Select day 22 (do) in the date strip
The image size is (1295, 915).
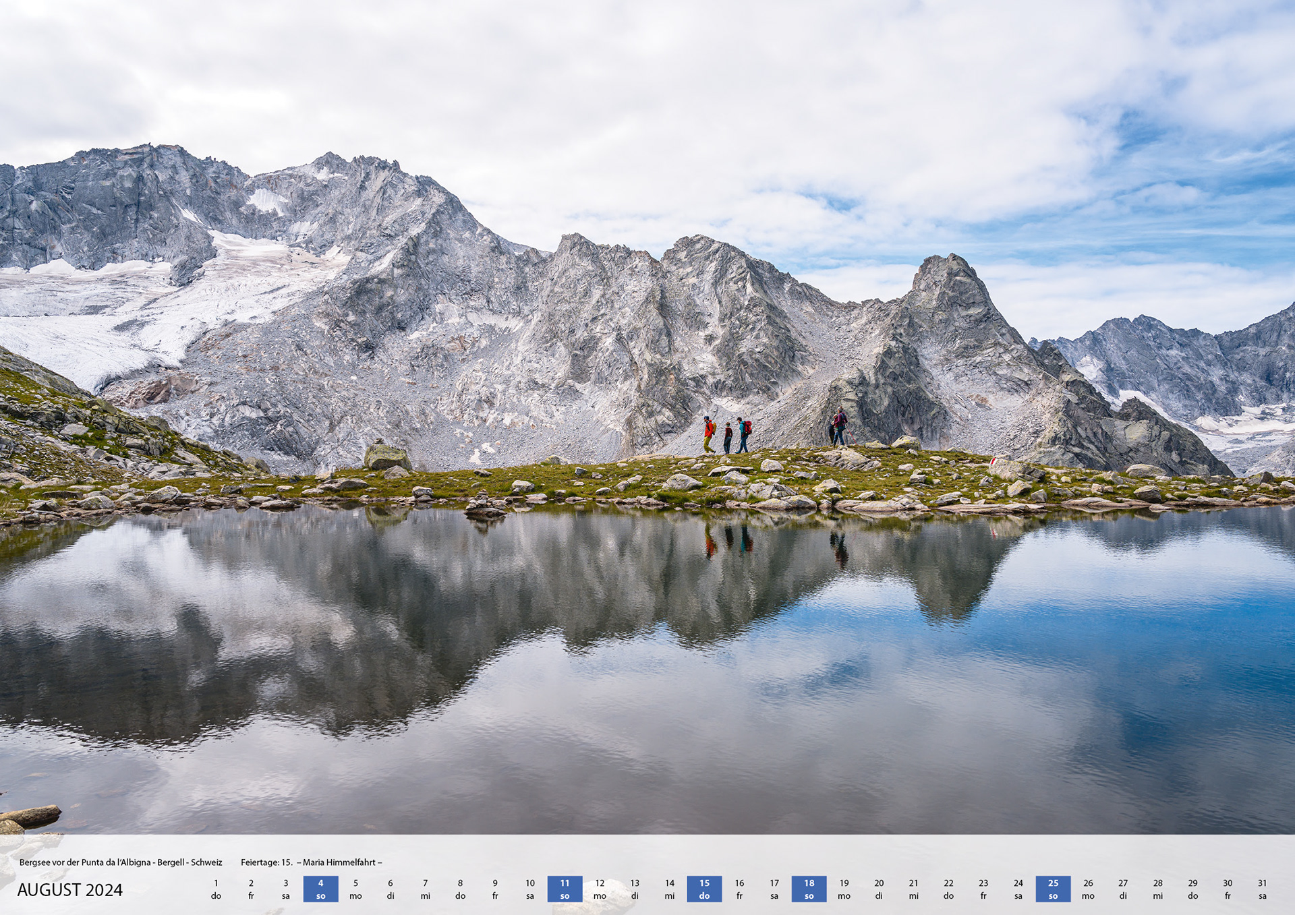(948, 889)
